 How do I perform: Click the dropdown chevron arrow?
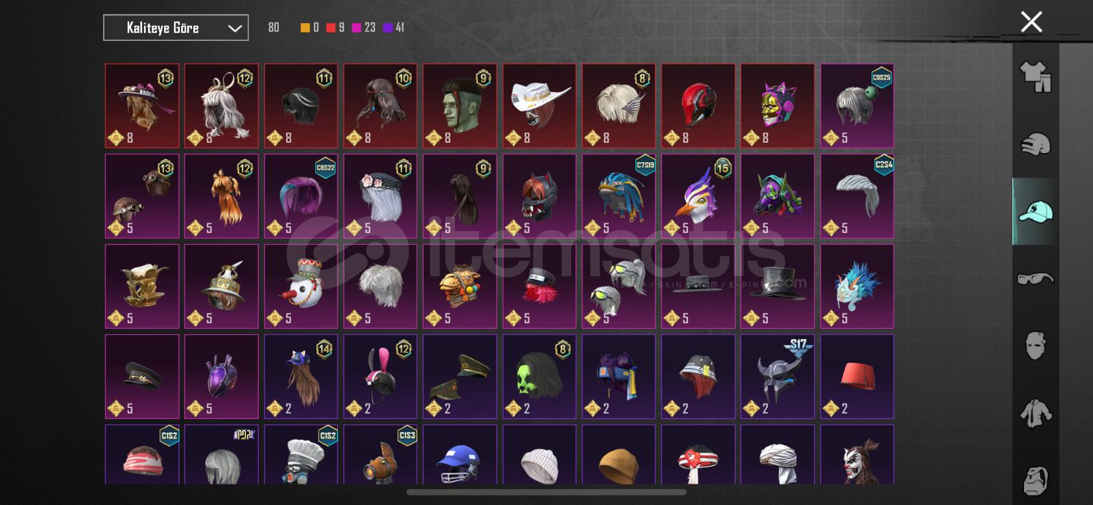click(x=234, y=29)
